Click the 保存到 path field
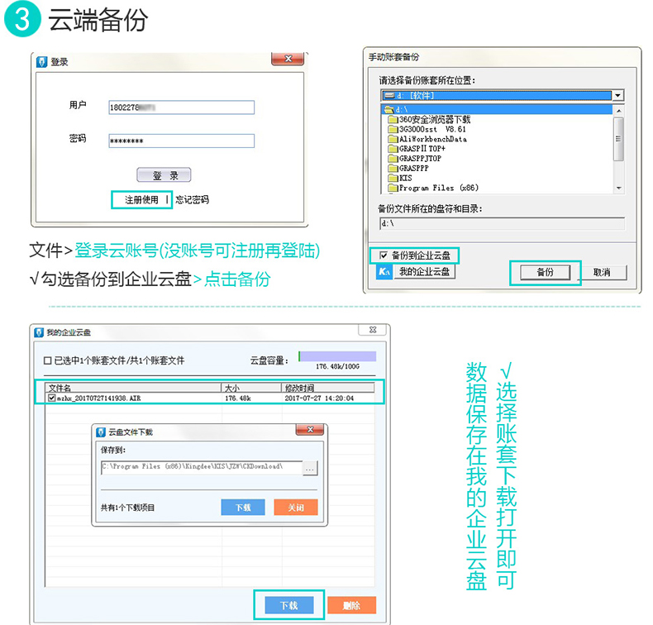This screenshot has height=625, width=653. pyautogui.click(x=202, y=467)
